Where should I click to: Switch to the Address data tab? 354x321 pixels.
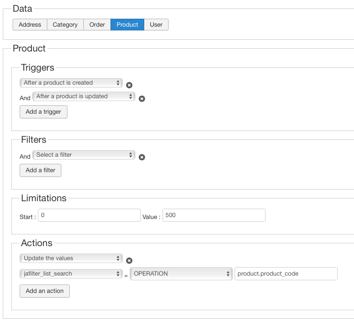coord(30,25)
